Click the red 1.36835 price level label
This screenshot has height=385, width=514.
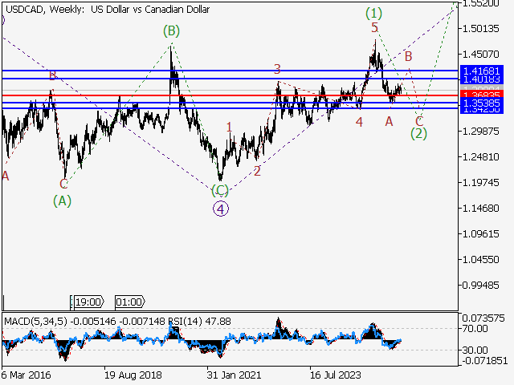(x=482, y=95)
